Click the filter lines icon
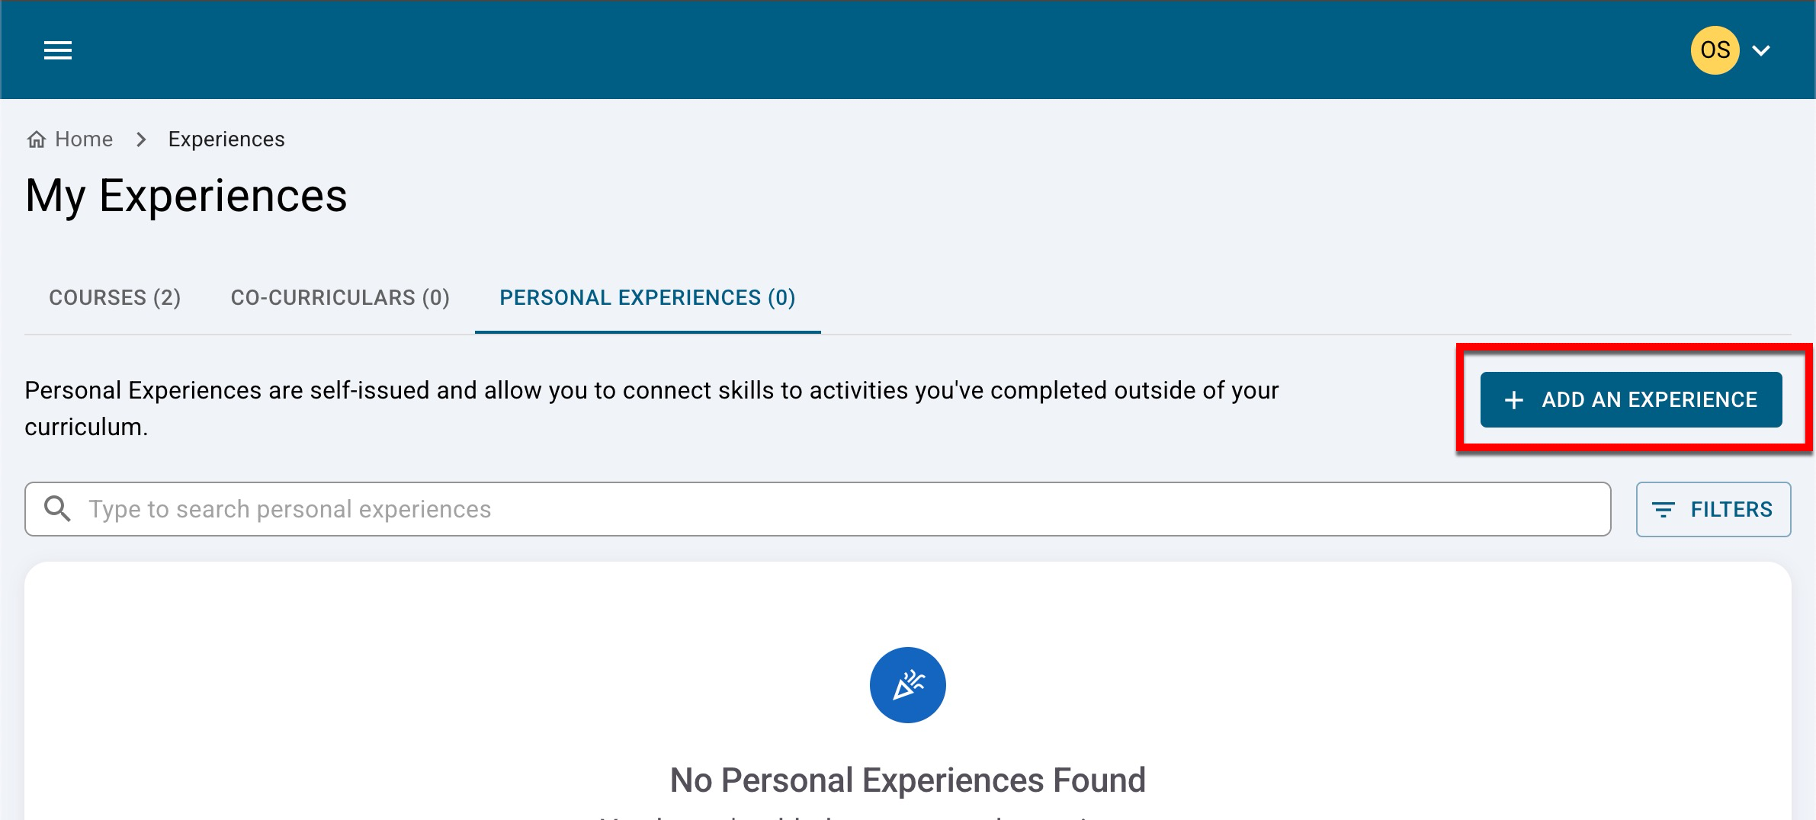 point(1663,510)
